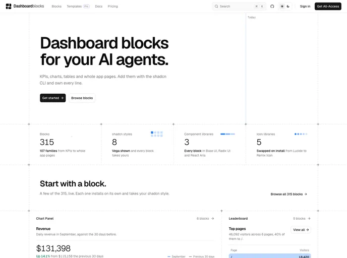This screenshot has width=347, height=258.
Task: Open Browse all 315 blocks link
Action: tap(288, 194)
